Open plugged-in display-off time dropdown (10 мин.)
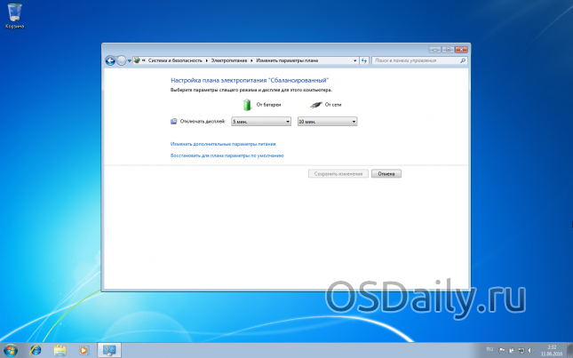Image resolution: width=573 pixels, height=358 pixels. pyautogui.click(x=327, y=121)
